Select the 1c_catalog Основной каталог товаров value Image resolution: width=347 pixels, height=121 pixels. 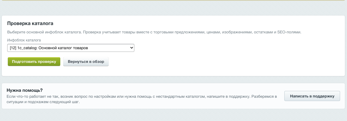click(53, 48)
